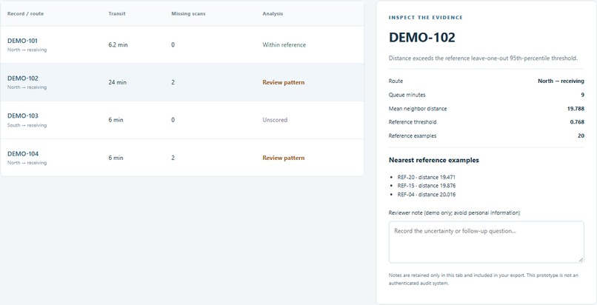The image size is (597, 305).
Task: Click the Reviewer note text area
Action: click(486, 242)
